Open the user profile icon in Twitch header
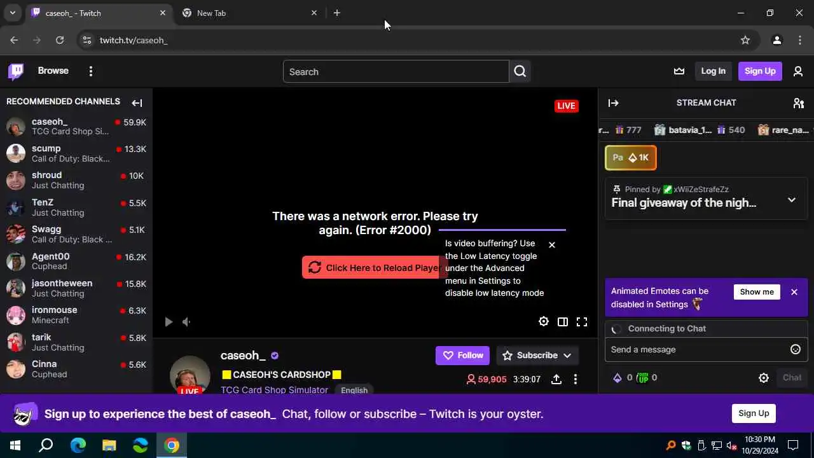This screenshot has width=814, height=458. 798,71
